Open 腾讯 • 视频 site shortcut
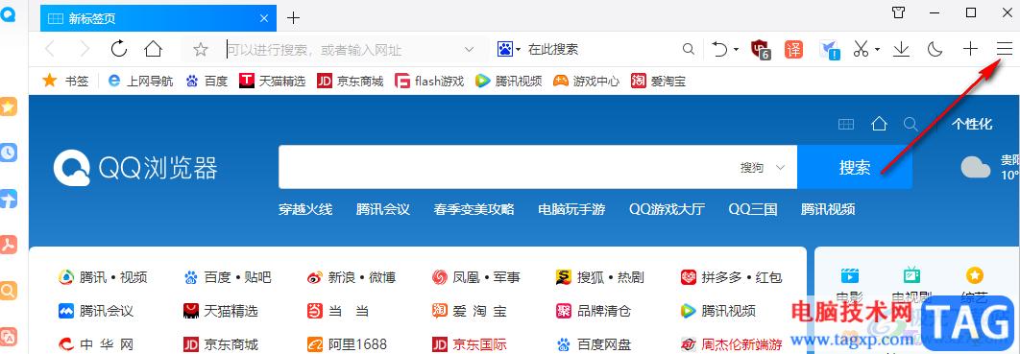 pyautogui.click(x=103, y=278)
